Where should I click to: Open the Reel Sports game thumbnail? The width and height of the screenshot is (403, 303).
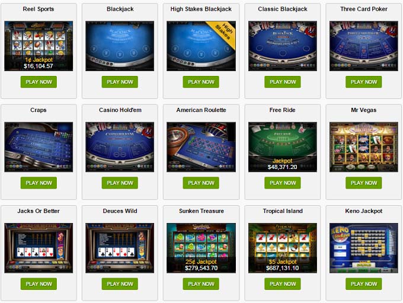coord(39,46)
